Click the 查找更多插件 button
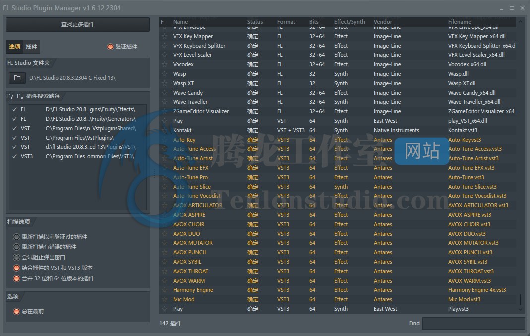Viewport: 530px width, 336px height. click(x=78, y=24)
